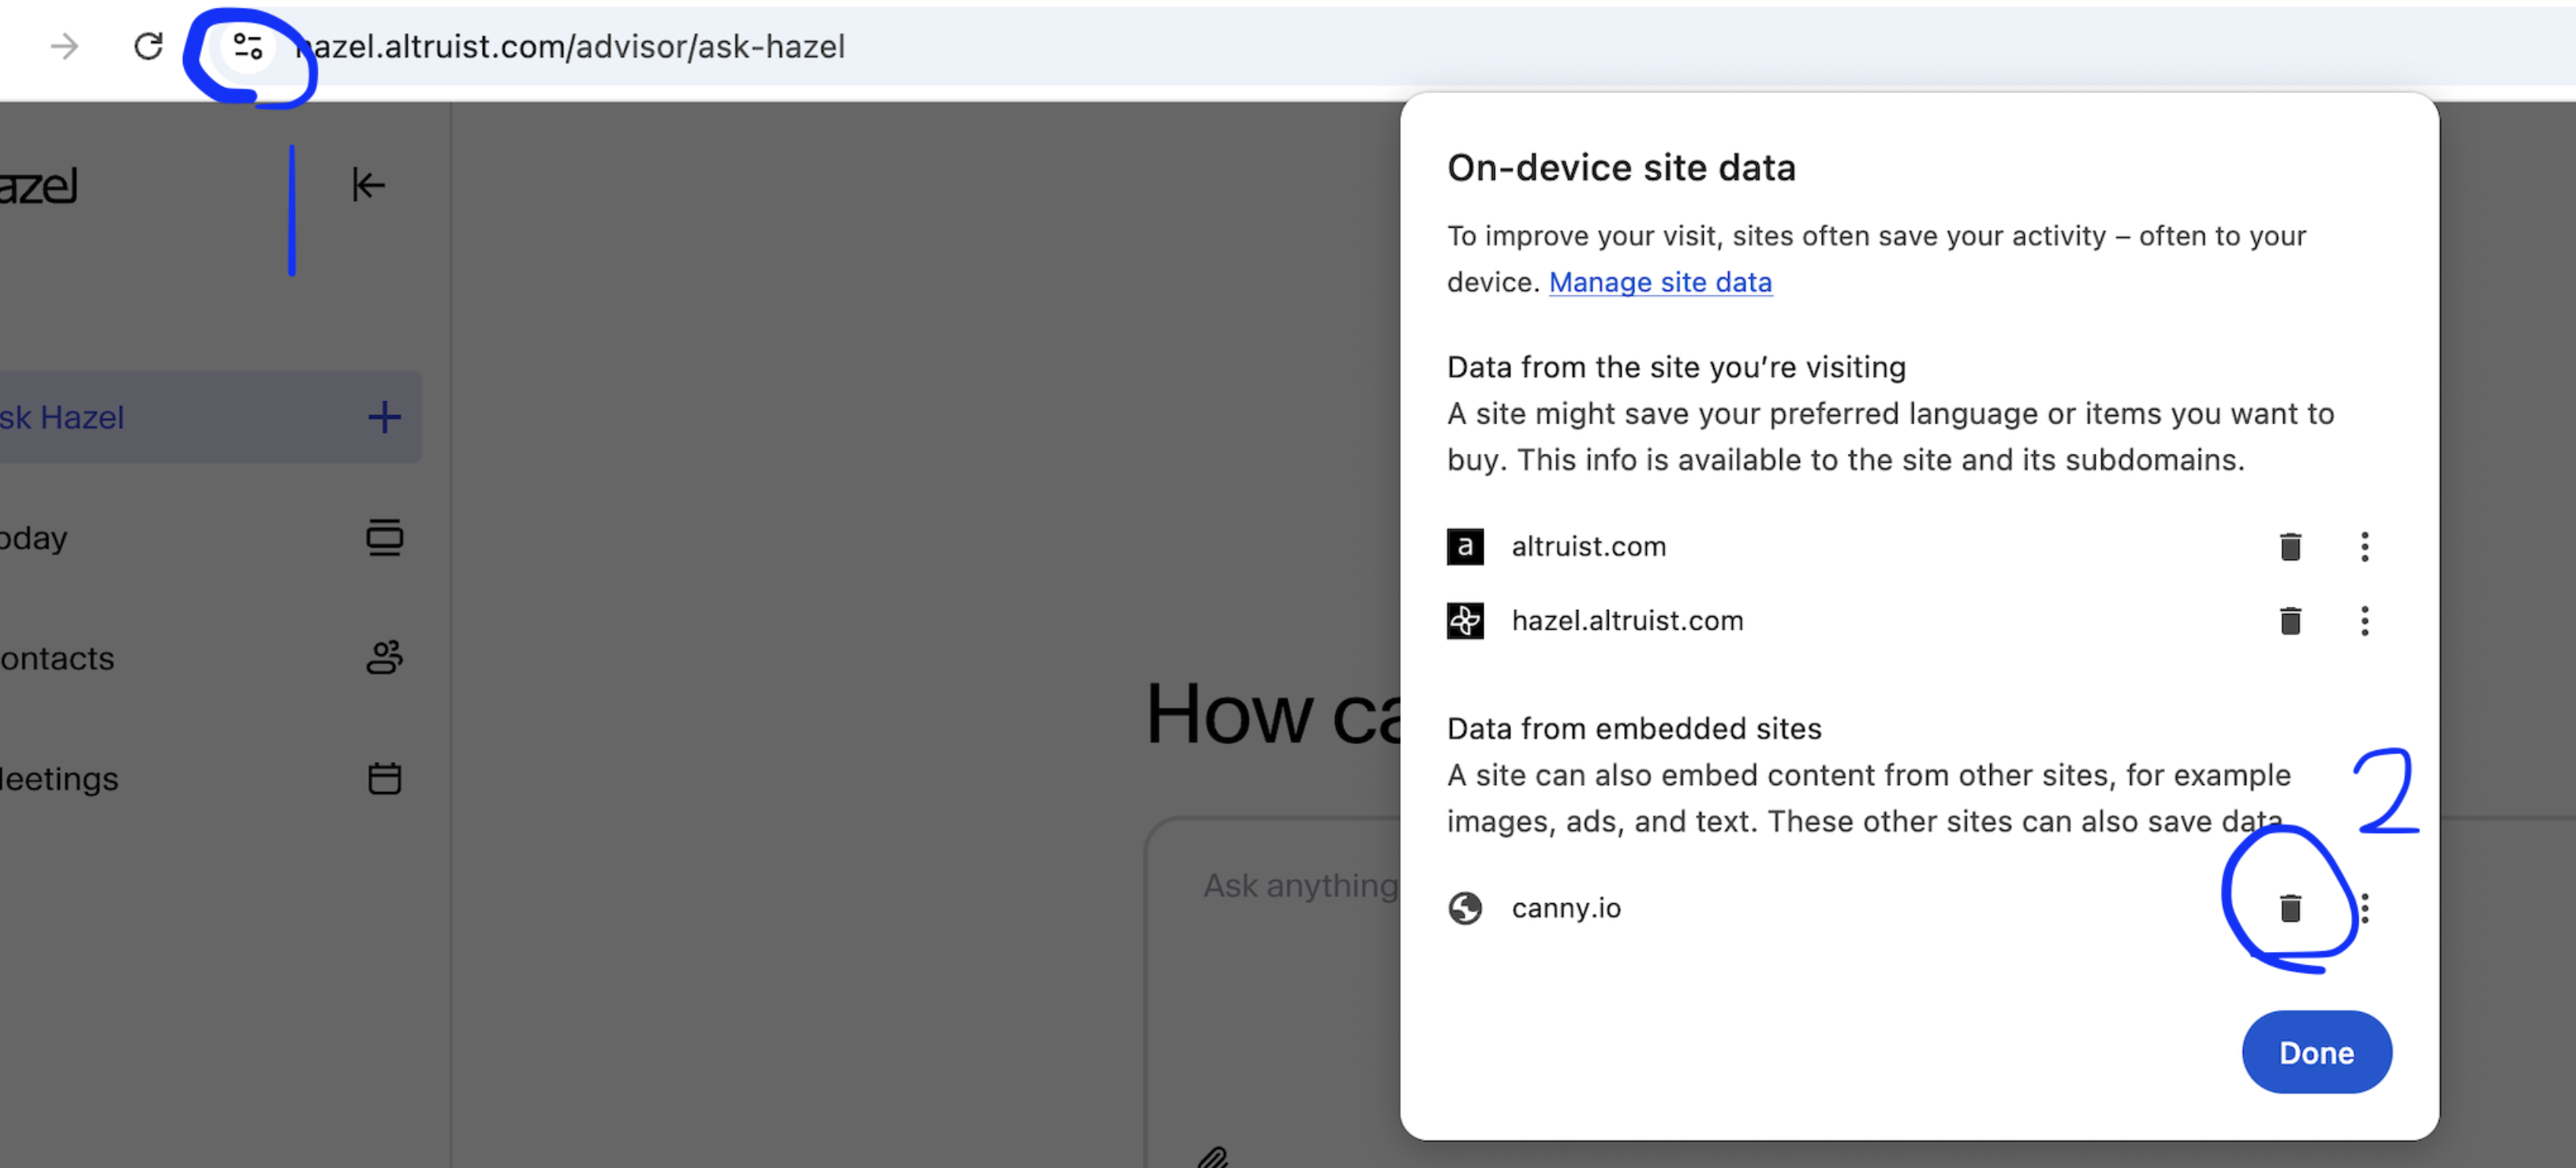Click the site information tune icon
Viewport: 2576px width, 1168px height.
pyautogui.click(x=247, y=46)
